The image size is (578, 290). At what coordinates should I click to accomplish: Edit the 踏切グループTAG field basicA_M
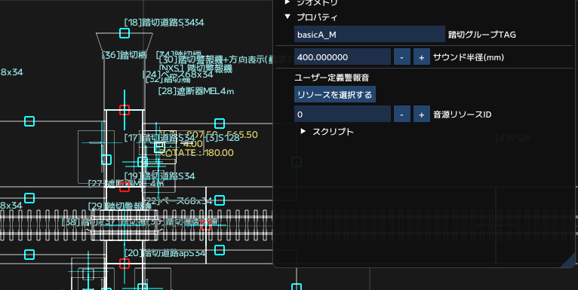coord(369,35)
